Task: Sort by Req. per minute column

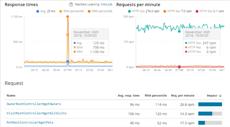Action: pyautogui.click(x=183, y=95)
